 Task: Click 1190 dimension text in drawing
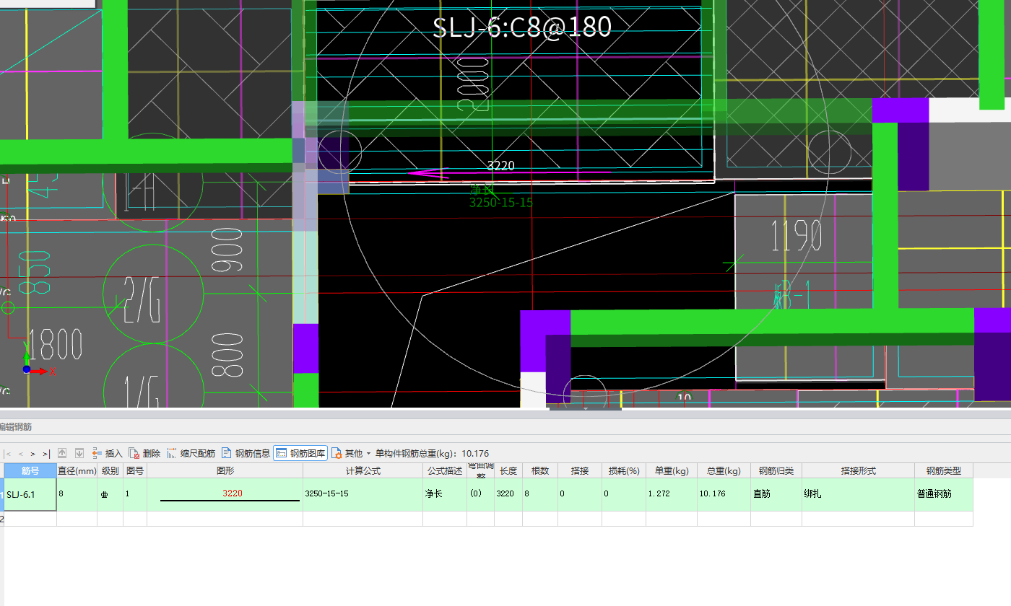pos(797,236)
